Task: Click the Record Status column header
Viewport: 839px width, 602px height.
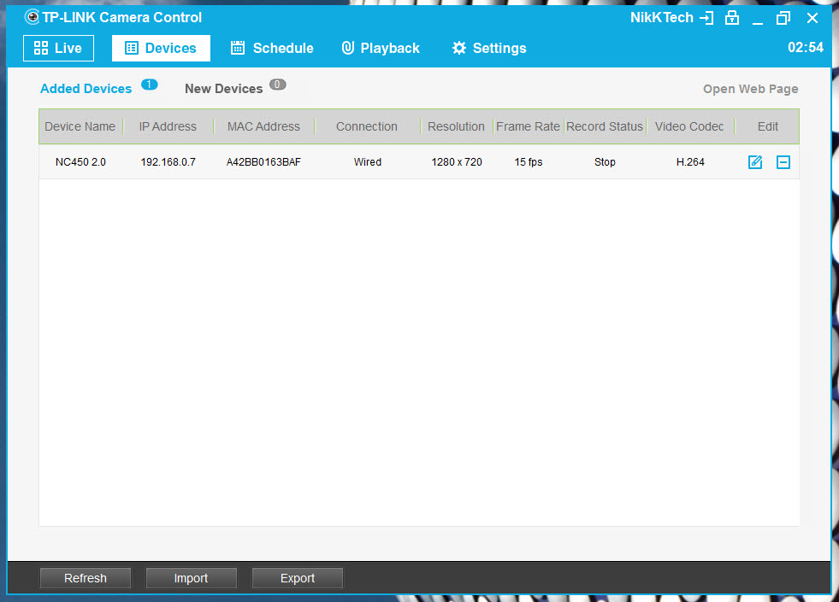Action: click(604, 126)
